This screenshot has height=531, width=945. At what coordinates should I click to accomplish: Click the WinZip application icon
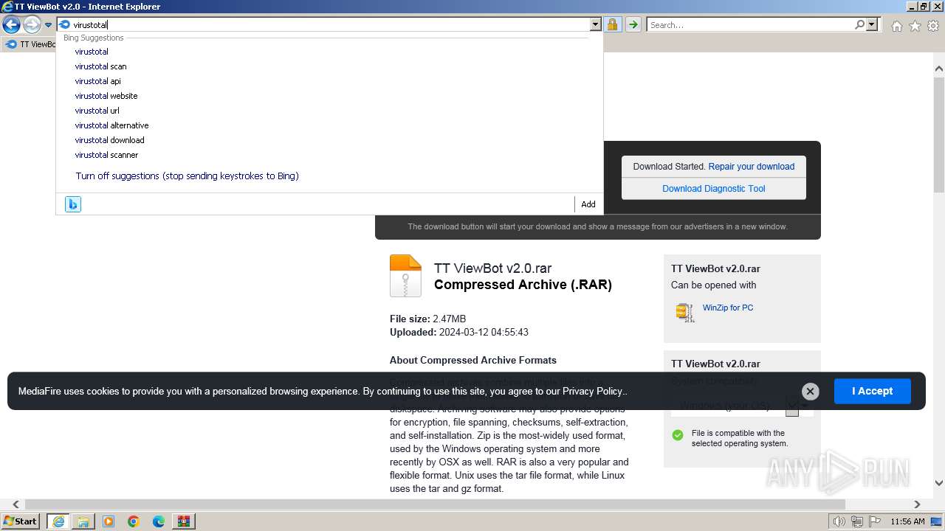685,312
